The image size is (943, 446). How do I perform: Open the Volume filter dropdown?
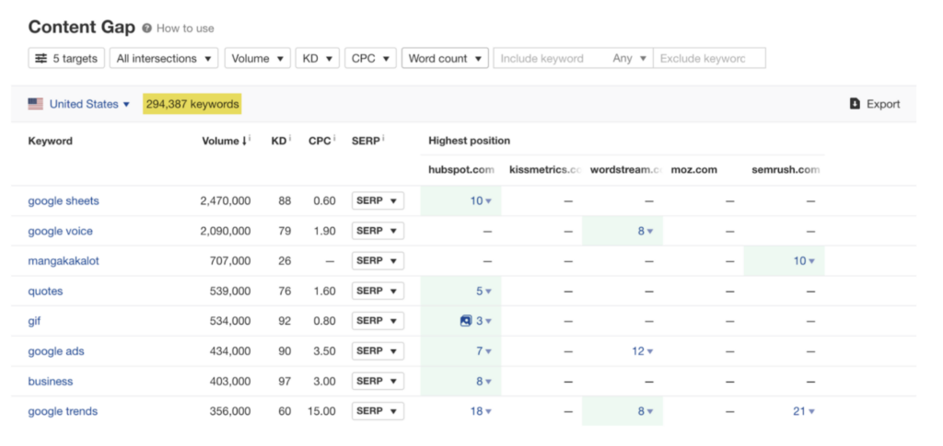pyautogui.click(x=258, y=58)
